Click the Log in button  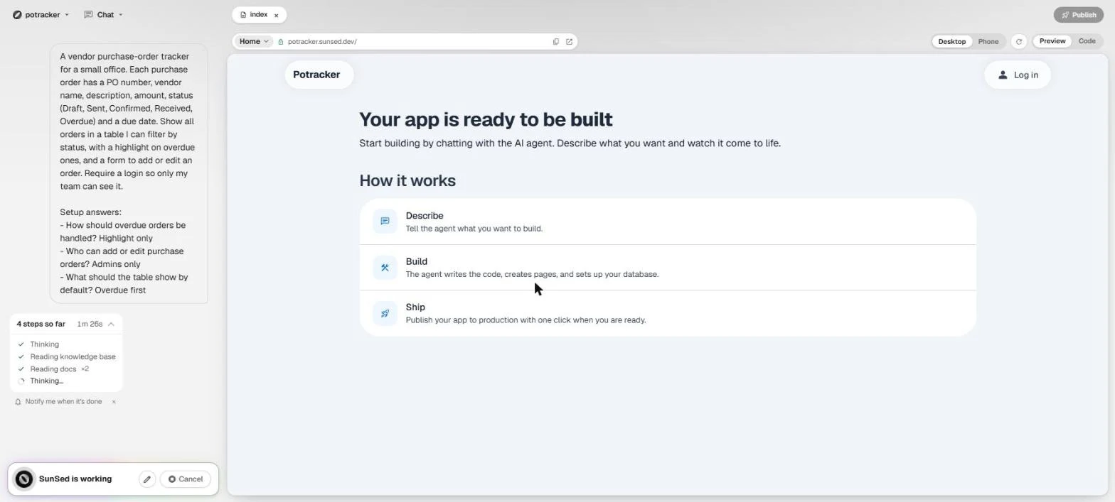pos(1017,75)
